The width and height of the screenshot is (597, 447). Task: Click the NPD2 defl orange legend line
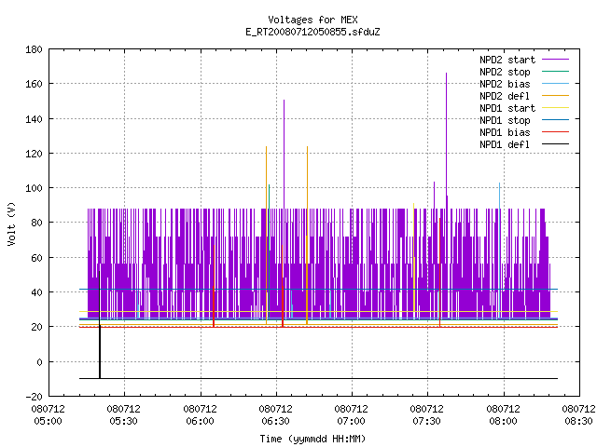(x=555, y=96)
